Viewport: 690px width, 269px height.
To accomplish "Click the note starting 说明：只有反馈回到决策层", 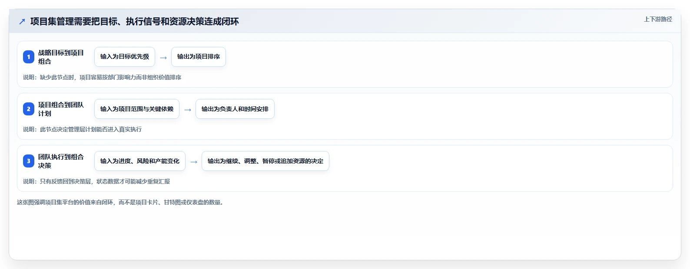I will 96,181.
